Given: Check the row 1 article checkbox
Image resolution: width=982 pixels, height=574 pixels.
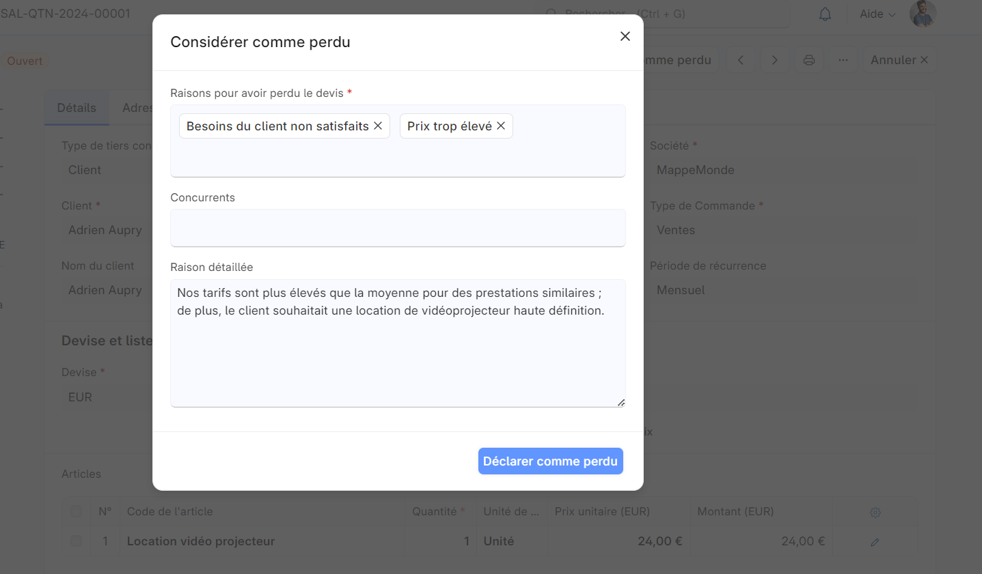Looking at the screenshot, I should point(76,541).
